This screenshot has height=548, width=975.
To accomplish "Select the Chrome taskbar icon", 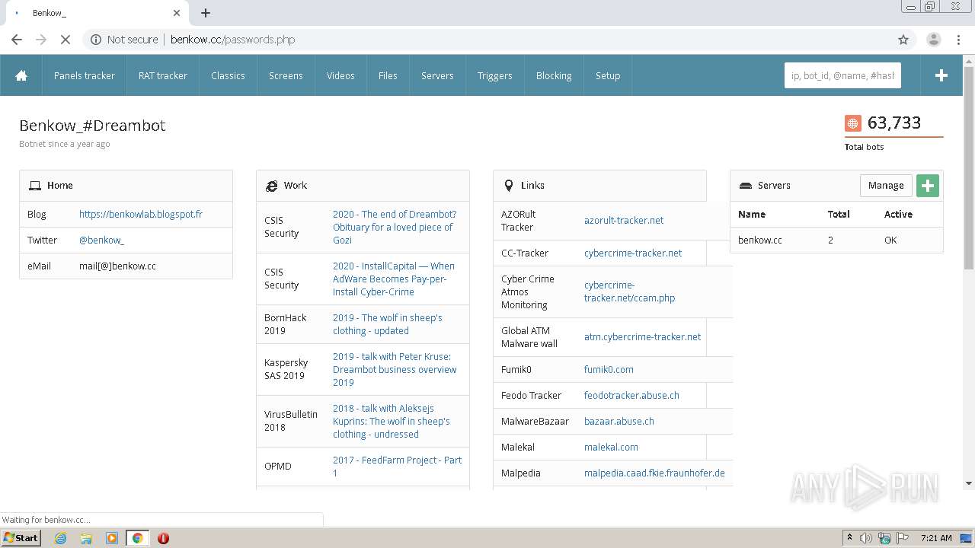I will [x=137, y=538].
